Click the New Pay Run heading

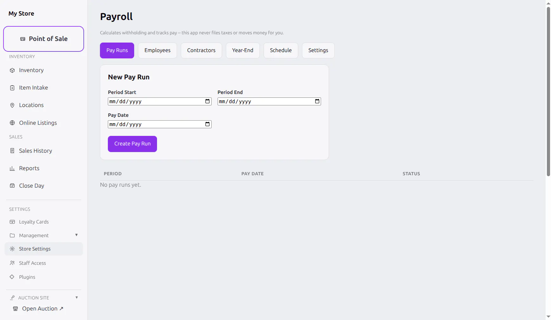coord(129,77)
